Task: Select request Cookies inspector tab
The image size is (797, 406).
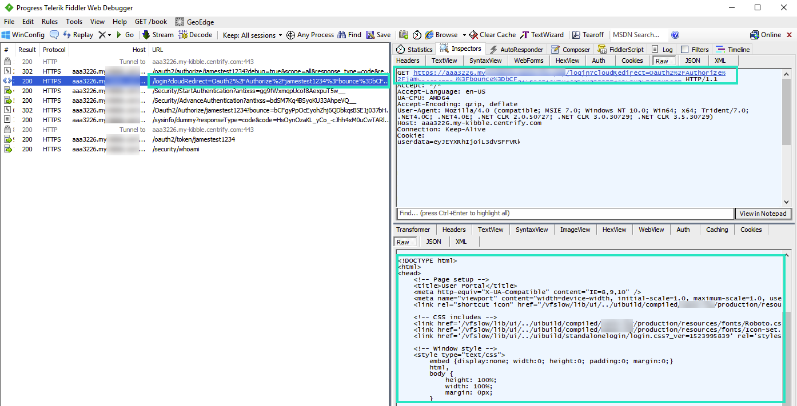Action: (x=632, y=61)
